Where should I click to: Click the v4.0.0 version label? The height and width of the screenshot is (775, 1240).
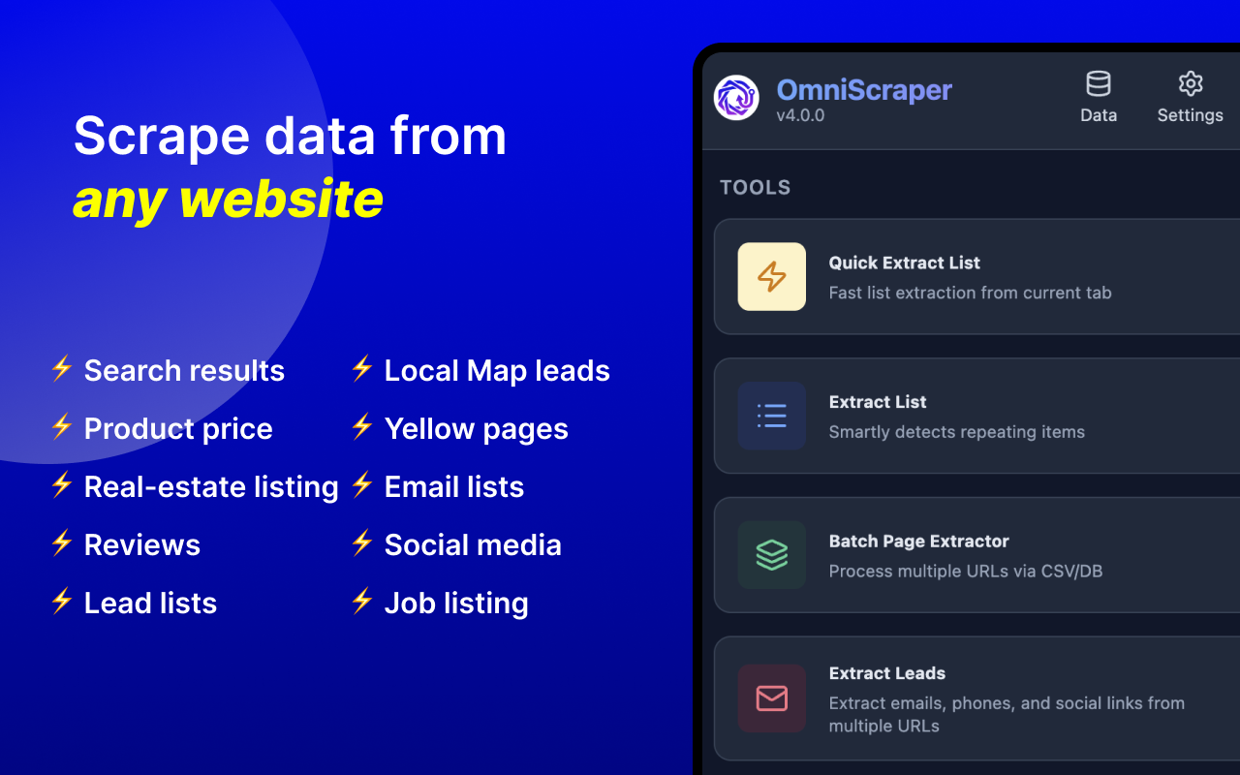800,115
